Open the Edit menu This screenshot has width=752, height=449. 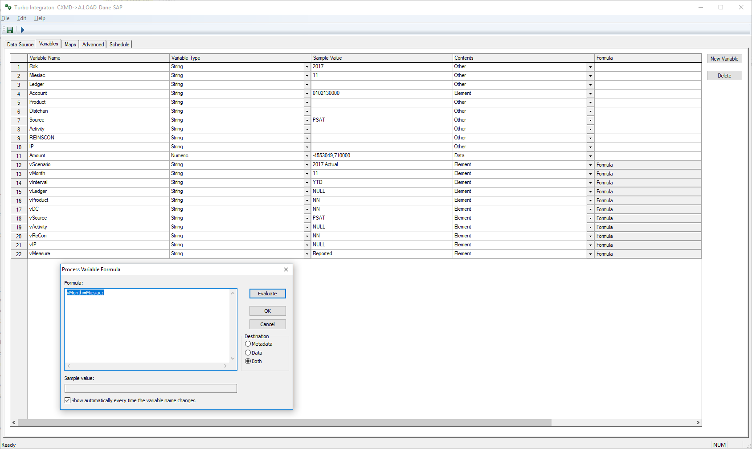[21, 18]
